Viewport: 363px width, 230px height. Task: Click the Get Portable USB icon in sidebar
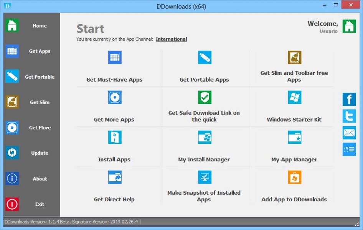click(x=12, y=76)
